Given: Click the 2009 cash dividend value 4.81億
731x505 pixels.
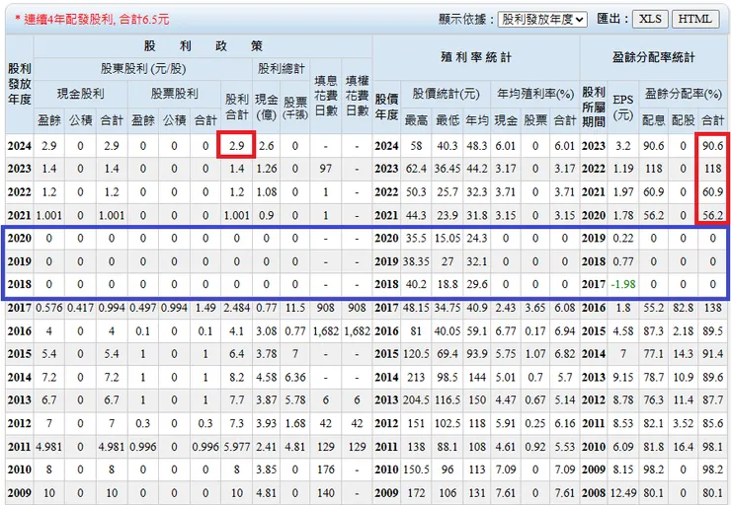Looking at the screenshot, I should click(x=266, y=492).
